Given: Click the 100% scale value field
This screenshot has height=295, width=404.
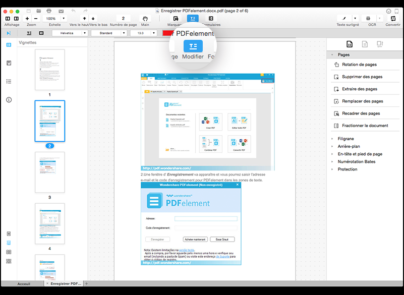Looking at the screenshot, I should point(51,18).
